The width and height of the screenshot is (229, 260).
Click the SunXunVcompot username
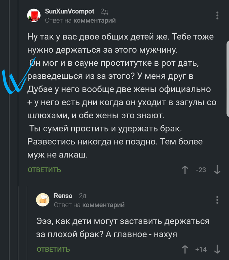click(69, 11)
